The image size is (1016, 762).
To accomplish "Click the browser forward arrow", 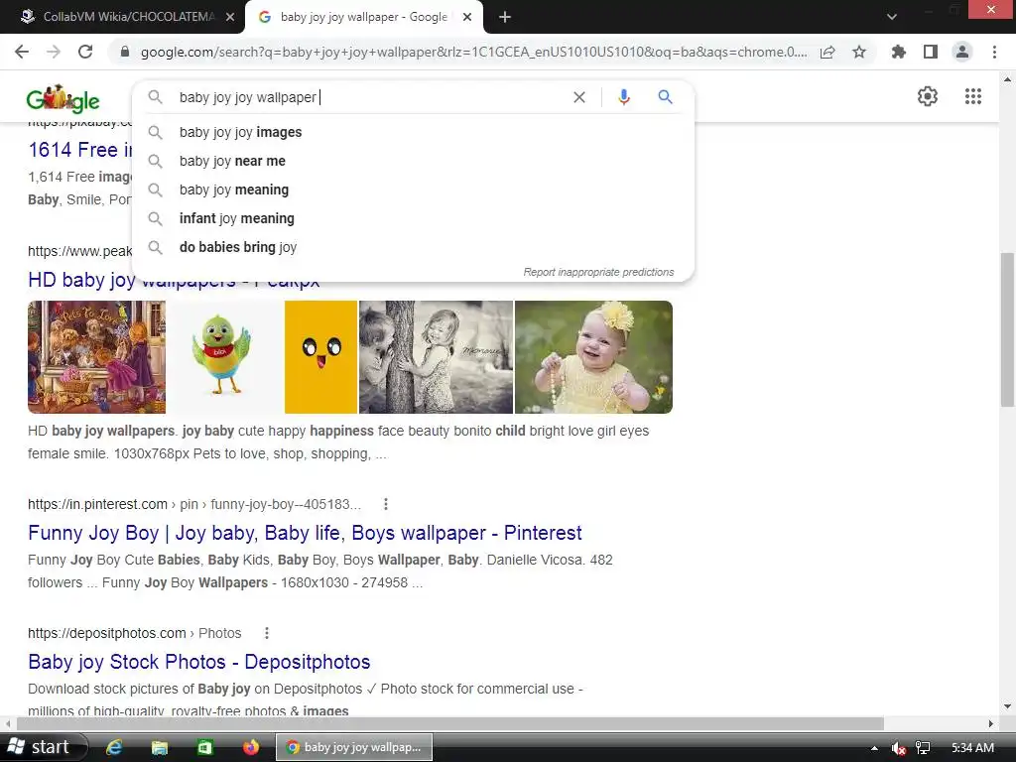I will tap(54, 52).
